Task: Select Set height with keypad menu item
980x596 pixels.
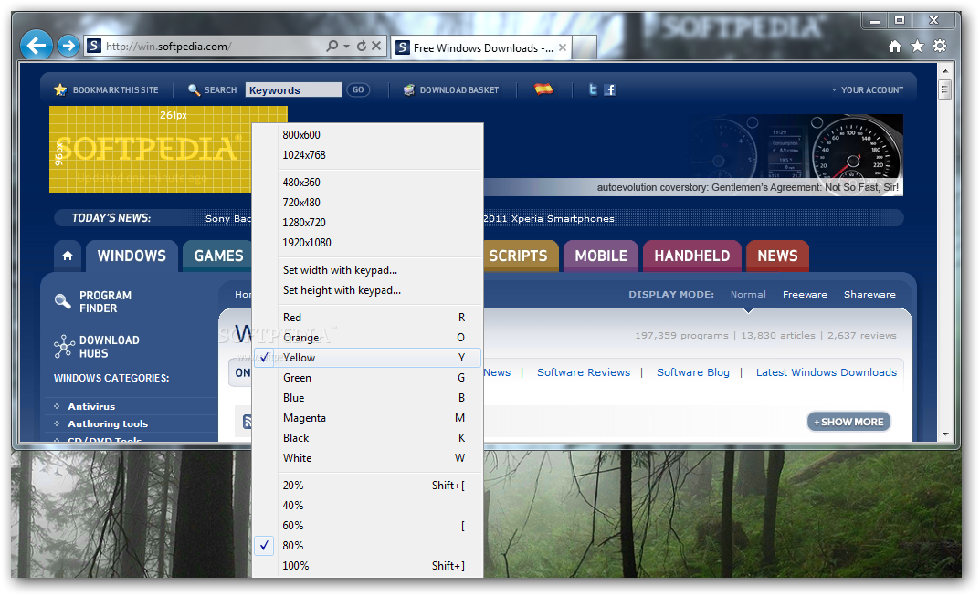Action: [367, 290]
